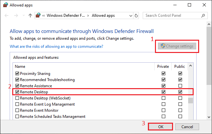The height and width of the screenshot is (134, 212).
Task: Click the Cancel button
Action: pos(187,127)
